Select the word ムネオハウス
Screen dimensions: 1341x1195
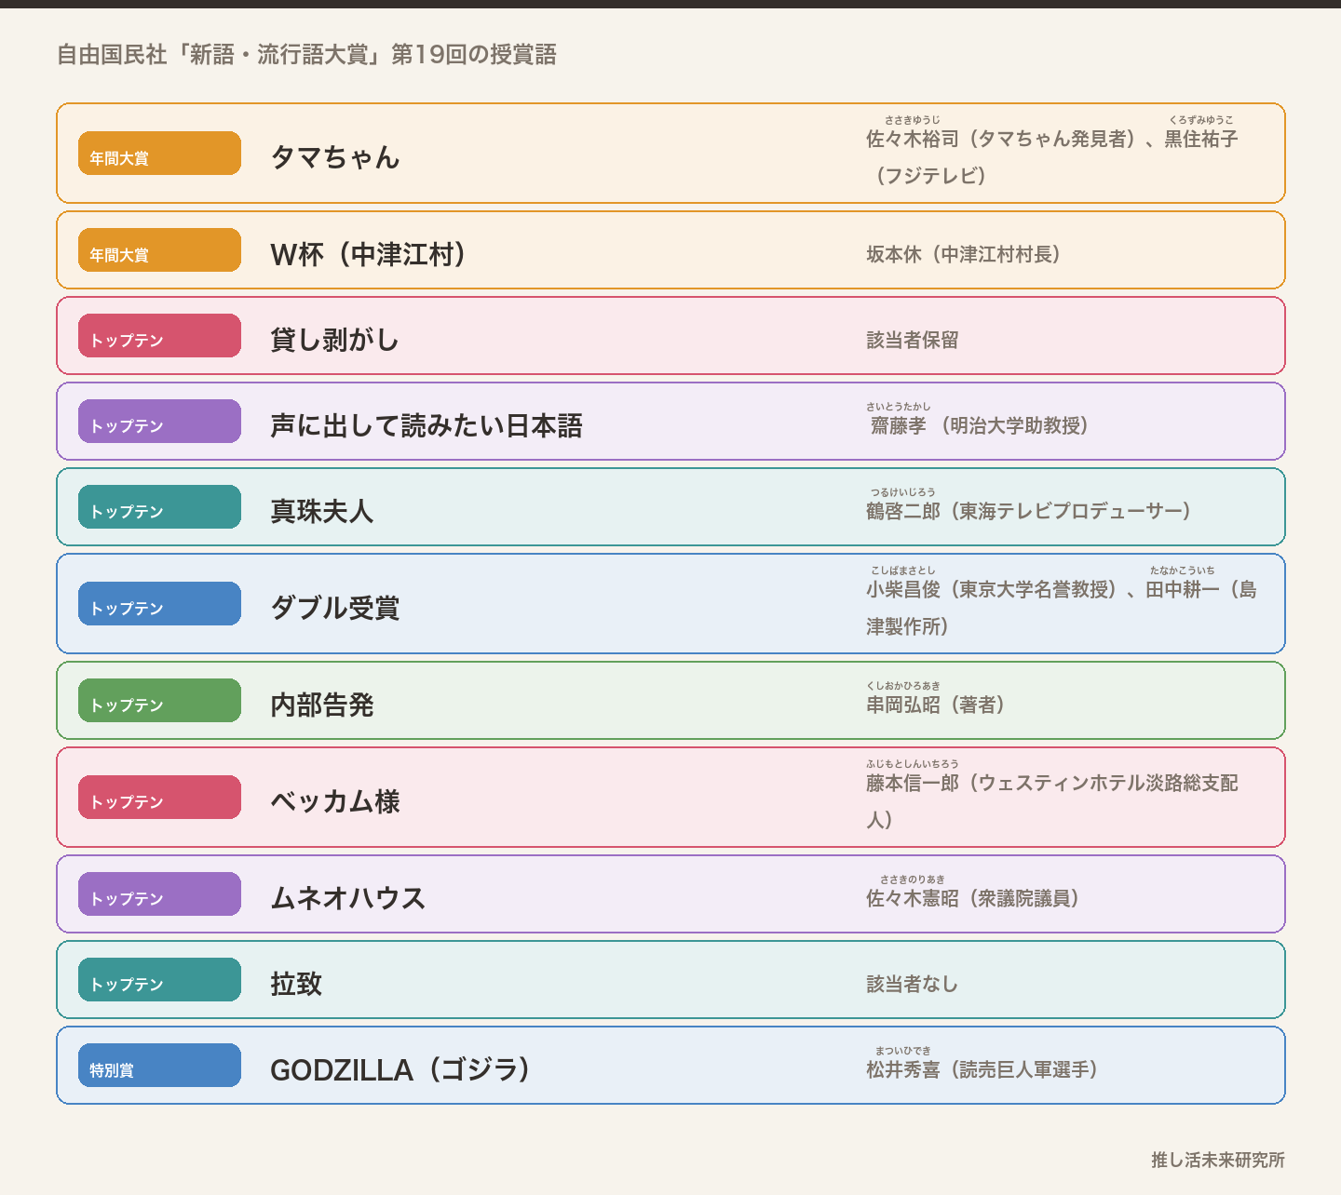coord(348,898)
